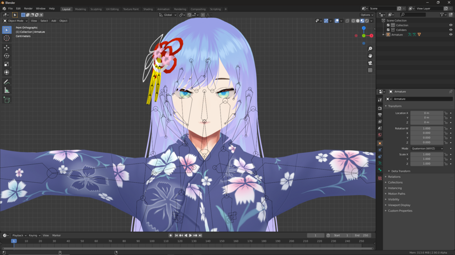Open the Tool properties tab
The width and height of the screenshot is (455, 255).
(x=380, y=100)
